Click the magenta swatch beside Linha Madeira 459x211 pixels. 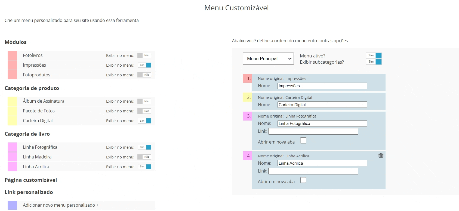click(x=12, y=157)
